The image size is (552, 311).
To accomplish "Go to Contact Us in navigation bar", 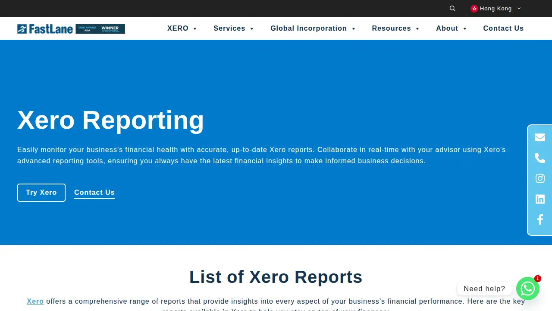I will tap(503, 29).
